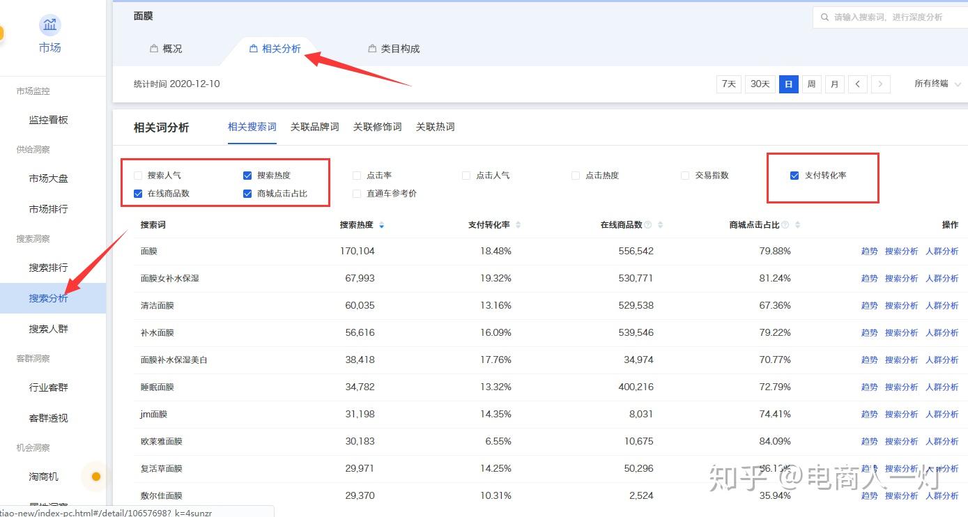968x517 pixels.
Task: Open 趋势 link for 补水面膜 row
Action: [x=870, y=332]
